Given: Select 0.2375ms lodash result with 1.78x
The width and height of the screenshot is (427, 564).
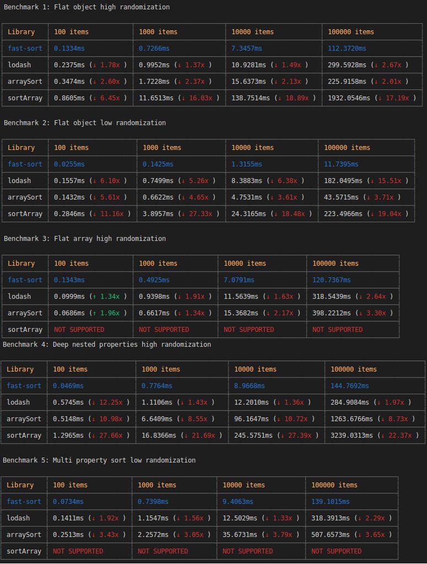Looking at the screenshot, I should pos(90,65).
